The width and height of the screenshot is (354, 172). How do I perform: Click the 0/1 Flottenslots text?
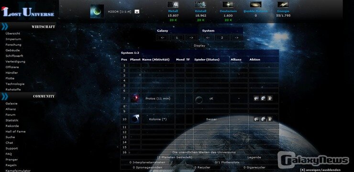pyautogui.click(x=227, y=162)
